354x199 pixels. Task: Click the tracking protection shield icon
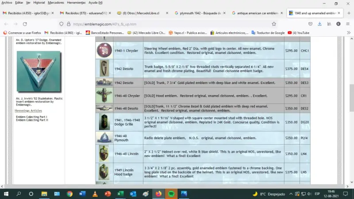[62, 24]
